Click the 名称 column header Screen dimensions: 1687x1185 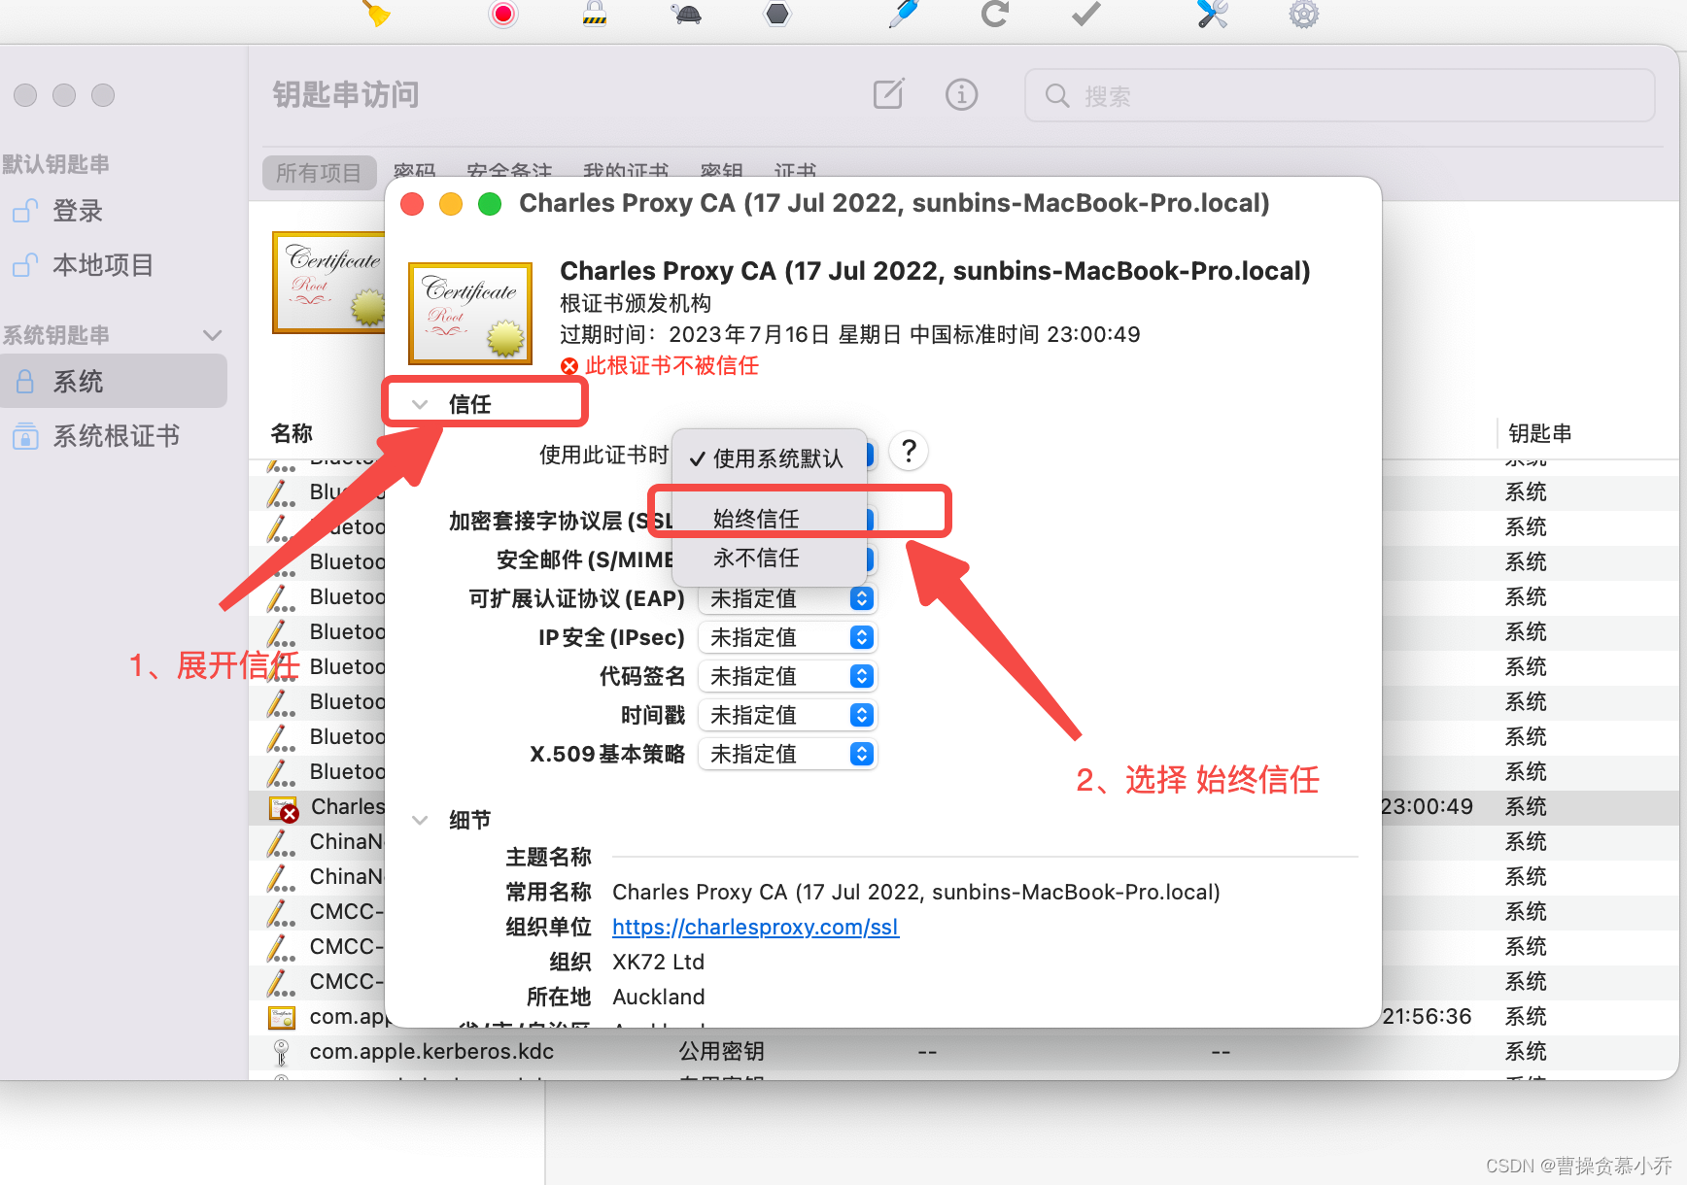tap(292, 433)
